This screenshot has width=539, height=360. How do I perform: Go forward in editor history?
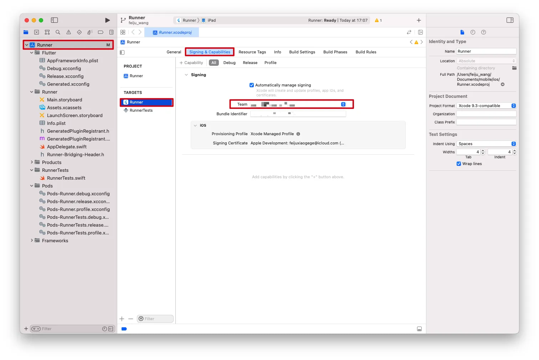[140, 32]
